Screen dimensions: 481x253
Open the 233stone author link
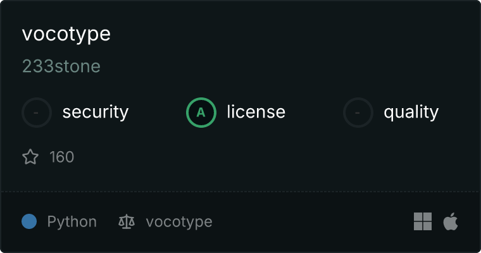[x=61, y=66]
